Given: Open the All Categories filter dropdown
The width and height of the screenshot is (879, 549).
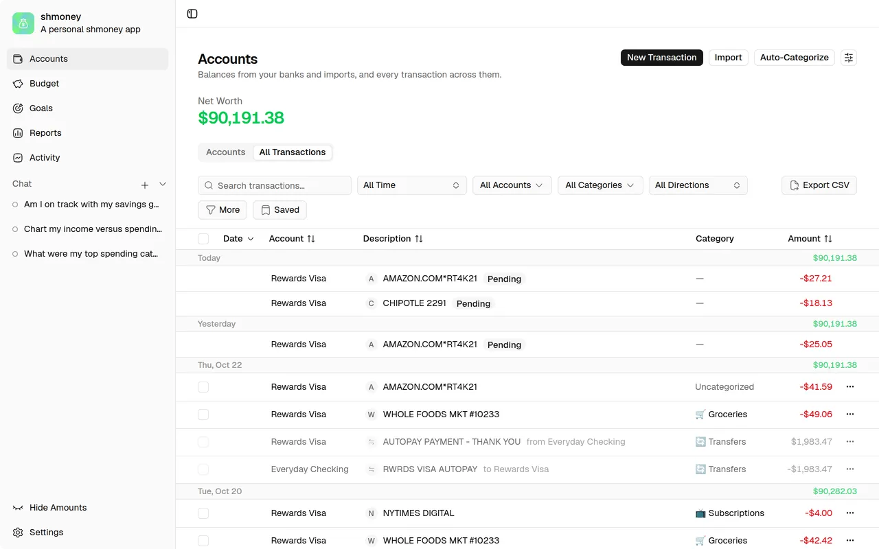Looking at the screenshot, I should point(600,185).
